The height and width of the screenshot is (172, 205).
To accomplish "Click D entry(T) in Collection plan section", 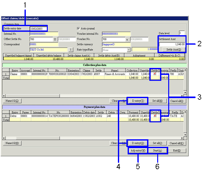I will point(138,101).
